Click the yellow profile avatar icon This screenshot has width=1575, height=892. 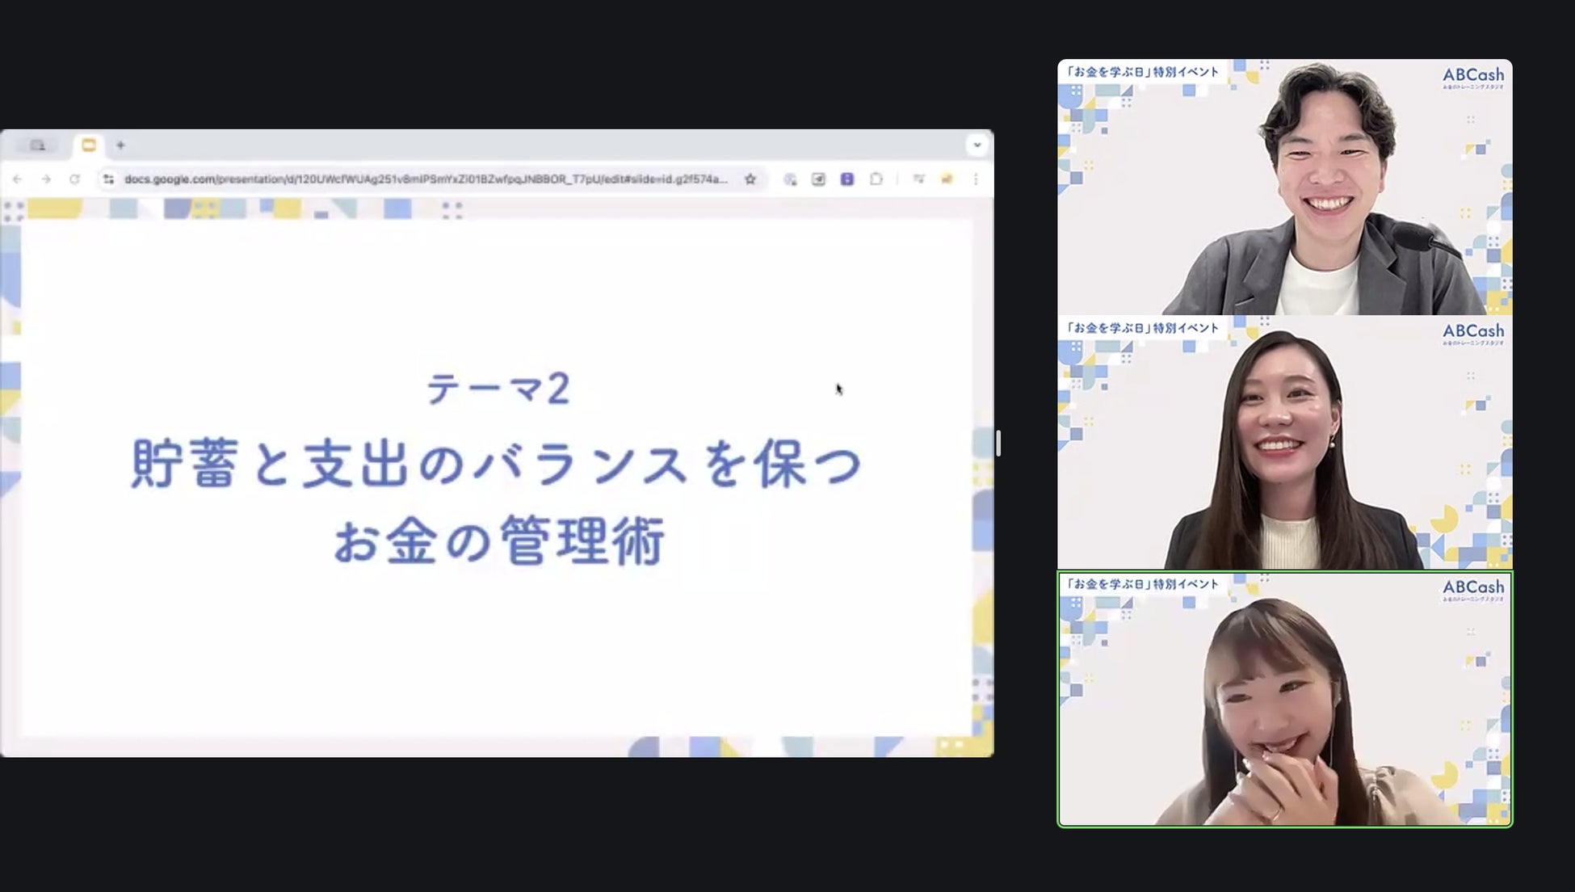coord(947,179)
